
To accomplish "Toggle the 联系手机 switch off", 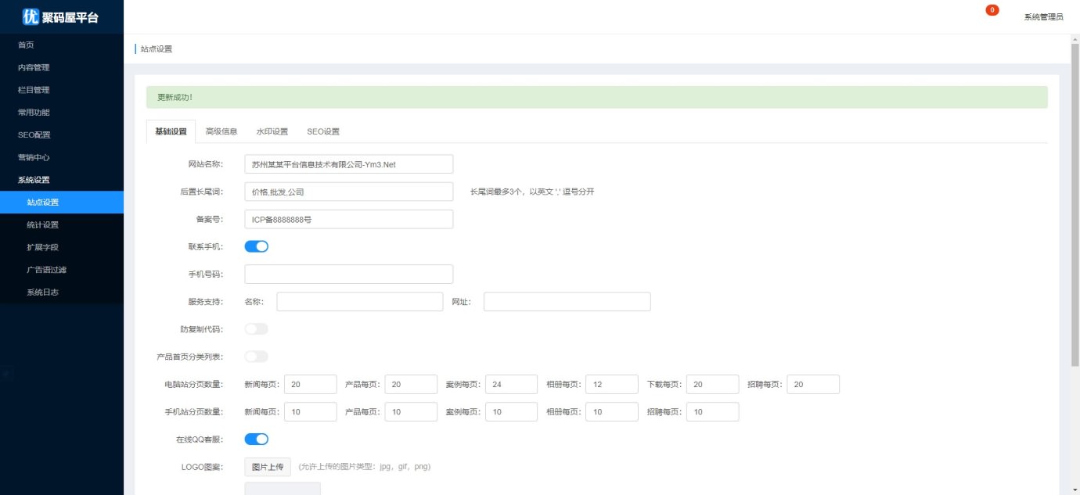I will pos(257,246).
